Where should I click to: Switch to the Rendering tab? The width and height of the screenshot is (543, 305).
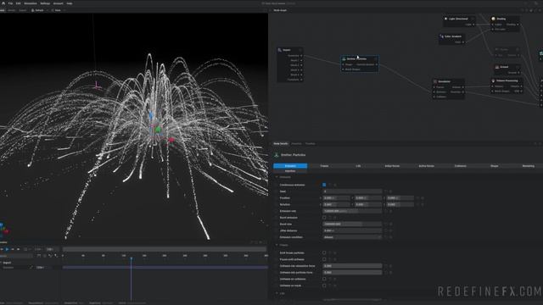[528, 166]
